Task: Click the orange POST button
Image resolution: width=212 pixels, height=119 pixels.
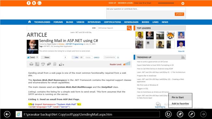Action: click(179, 14)
